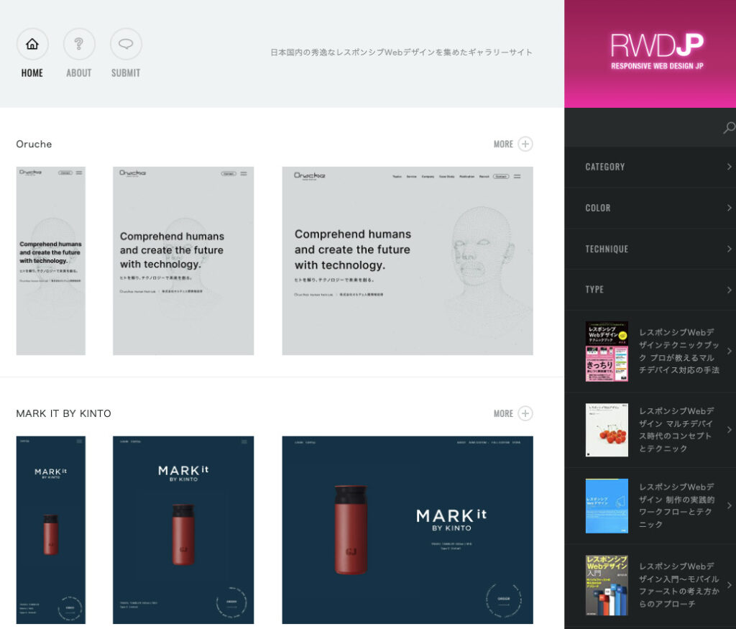Expand the TYPE sidebar menu
This screenshot has width=736, height=629.
click(650, 290)
